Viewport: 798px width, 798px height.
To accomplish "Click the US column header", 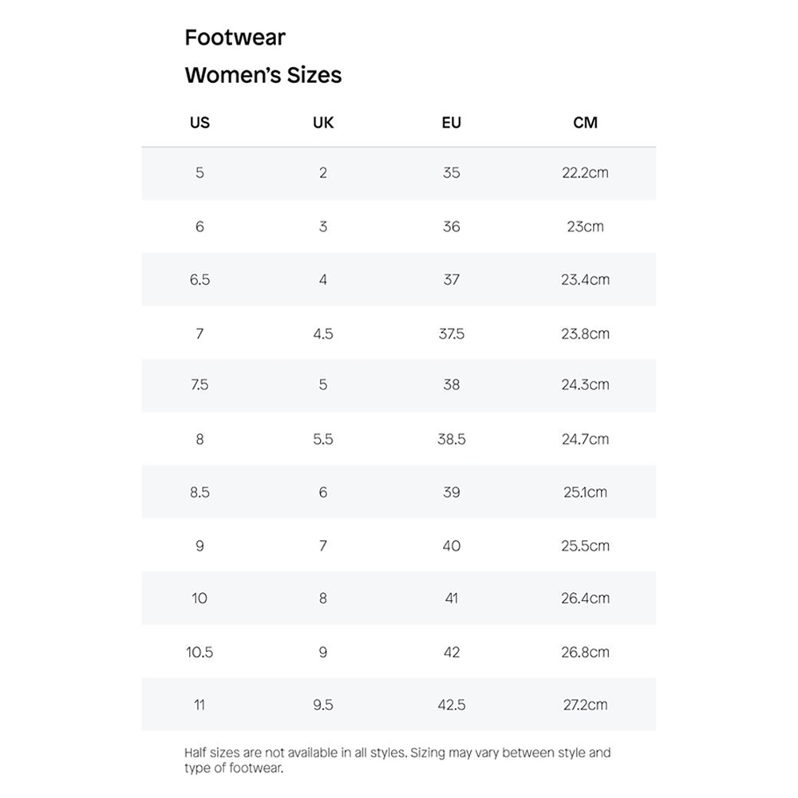I will coord(199,123).
